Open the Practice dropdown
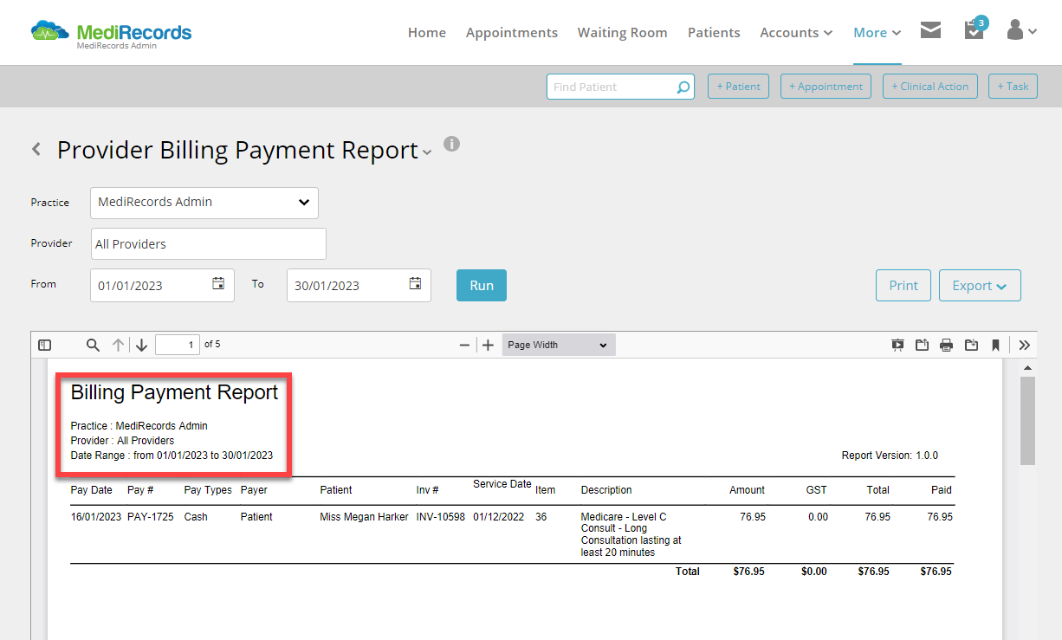The width and height of the screenshot is (1062, 640). (204, 203)
